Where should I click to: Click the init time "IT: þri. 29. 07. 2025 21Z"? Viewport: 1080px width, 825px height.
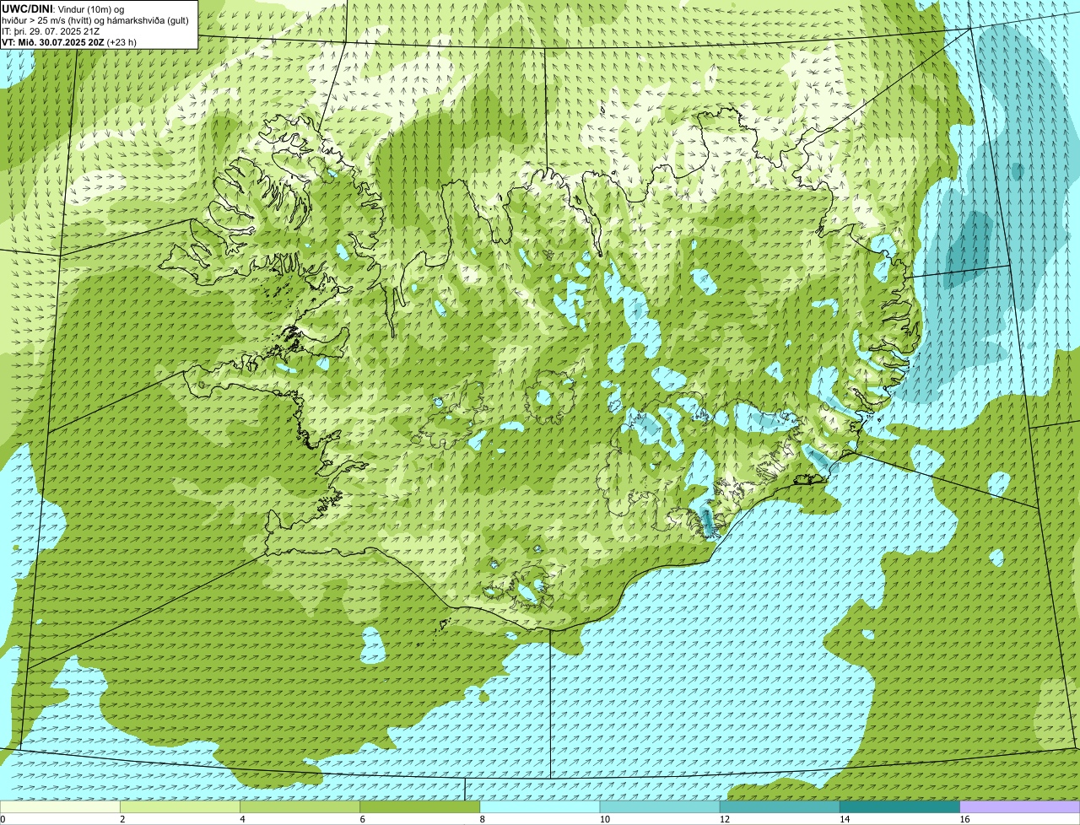point(51,30)
